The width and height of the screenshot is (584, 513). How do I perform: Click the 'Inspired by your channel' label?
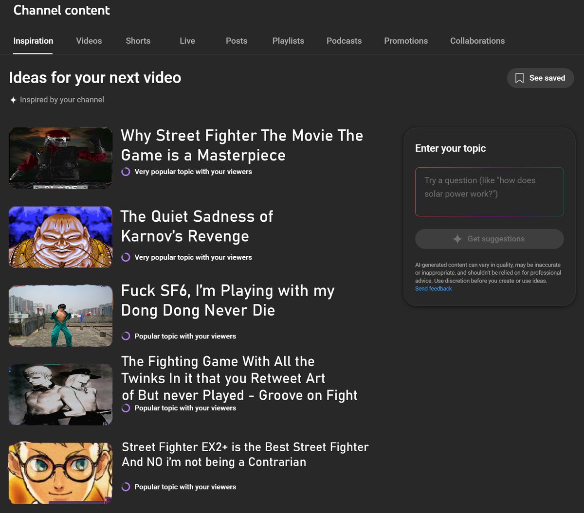tap(62, 100)
